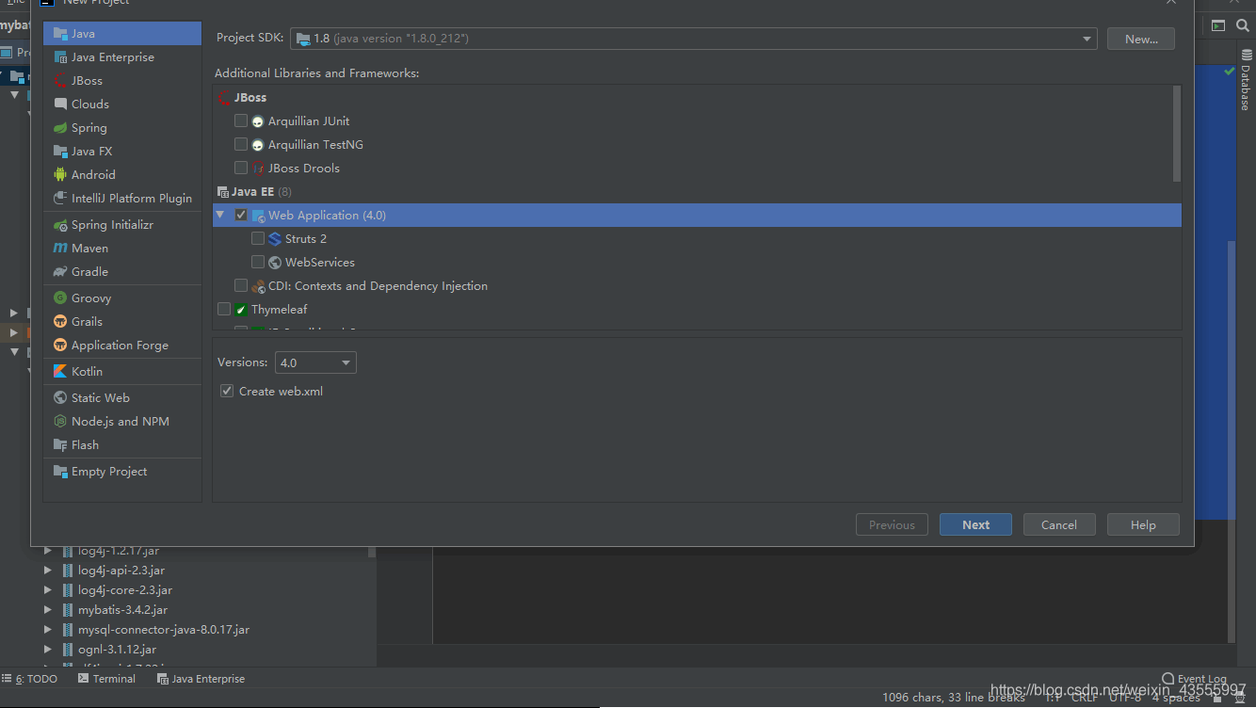Select the Java FX folder icon

[x=60, y=151]
